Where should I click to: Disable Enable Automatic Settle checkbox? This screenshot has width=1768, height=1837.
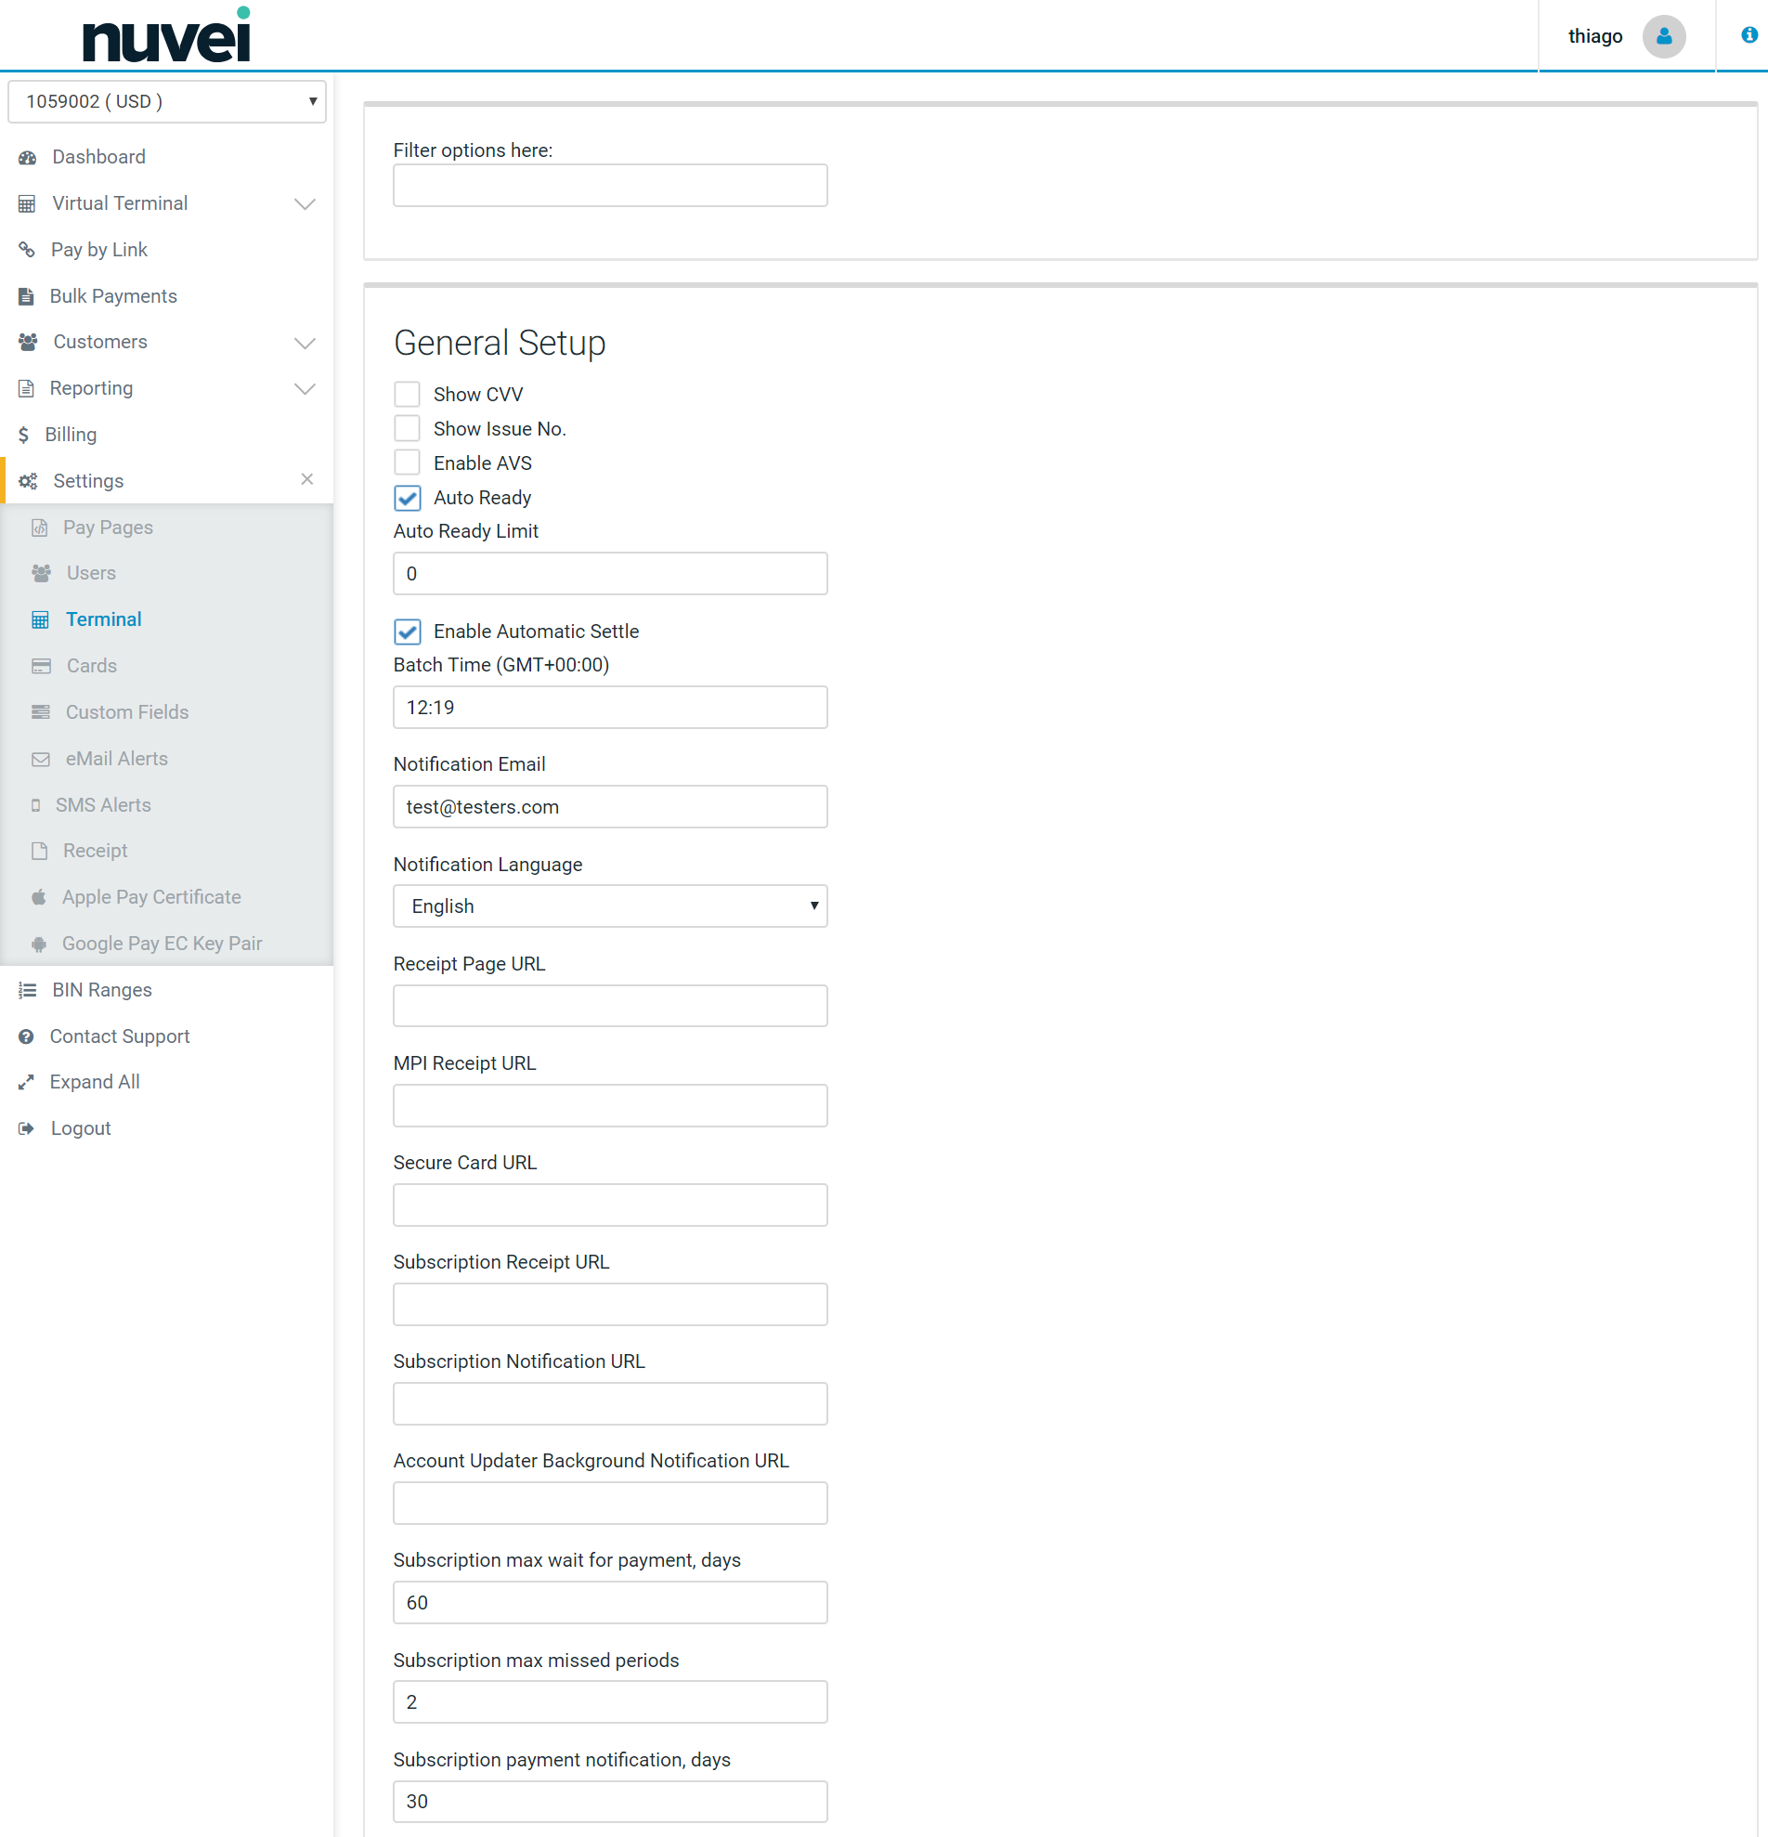tap(407, 632)
